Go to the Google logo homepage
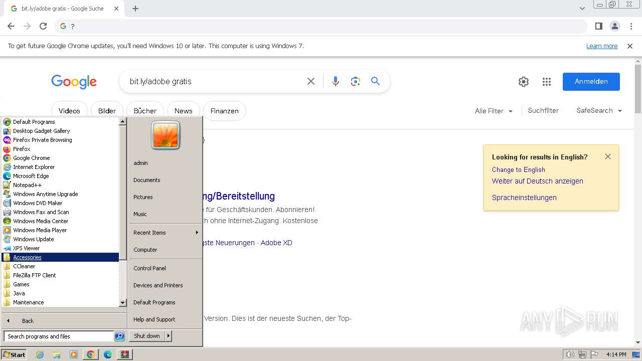Viewport: 642px width, 361px height. [74, 82]
